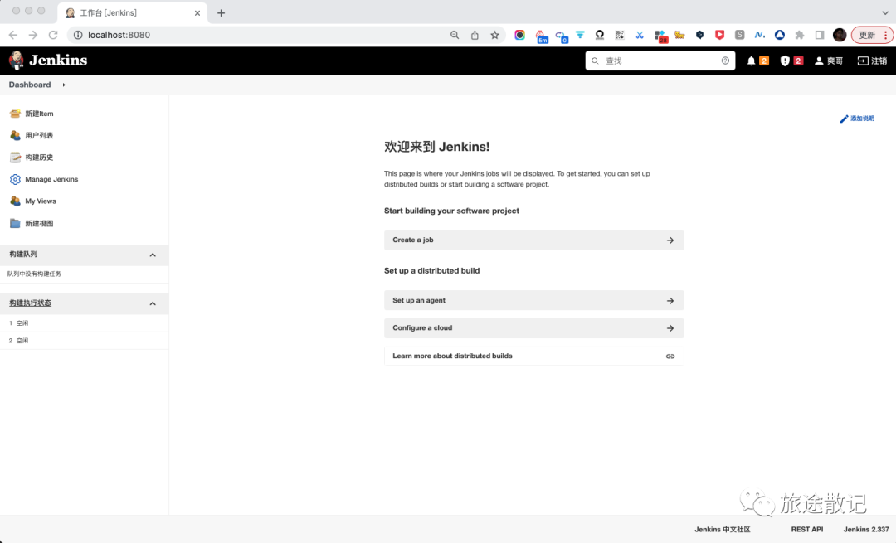The image size is (896, 543).
Task: Open Manage Jenkins in the sidebar
Action: (x=51, y=179)
